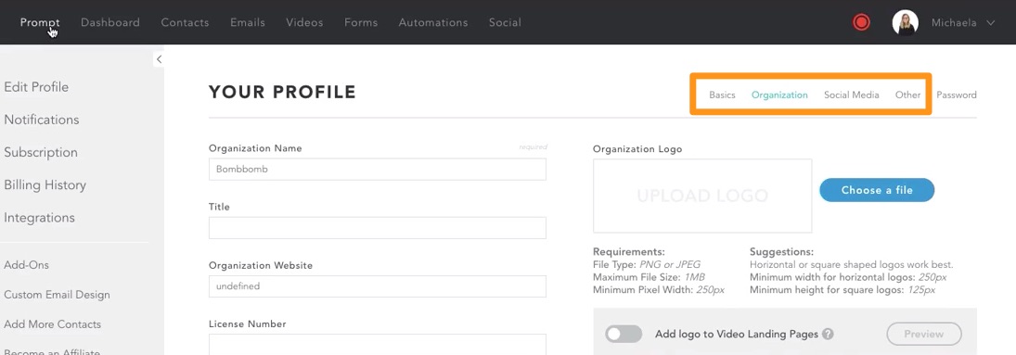The image size is (1016, 355).
Task: Click the Michaela username text
Action: tap(955, 22)
